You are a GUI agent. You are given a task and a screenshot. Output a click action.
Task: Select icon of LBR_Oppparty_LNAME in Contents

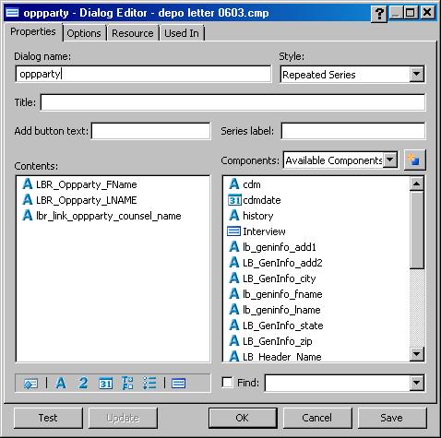(28, 200)
